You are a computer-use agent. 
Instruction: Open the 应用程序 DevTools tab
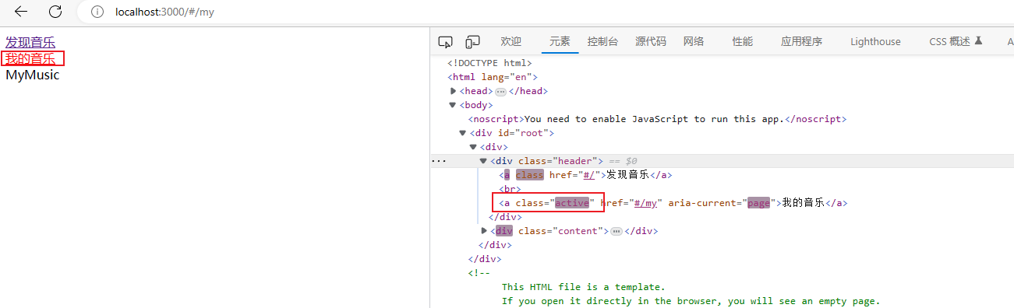point(802,42)
